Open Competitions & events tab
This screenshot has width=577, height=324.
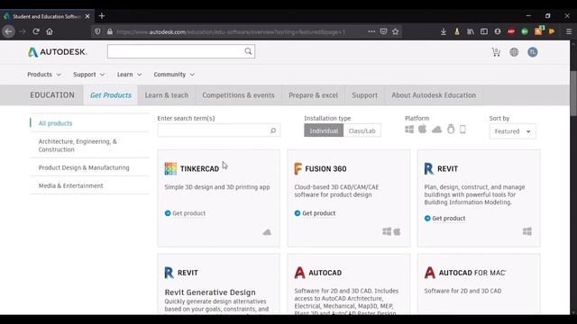tap(238, 95)
